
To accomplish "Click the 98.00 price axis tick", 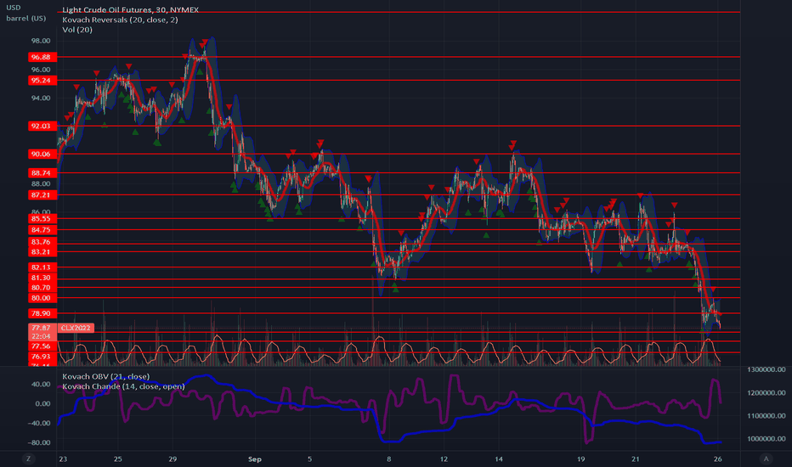I will click(x=41, y=41).
